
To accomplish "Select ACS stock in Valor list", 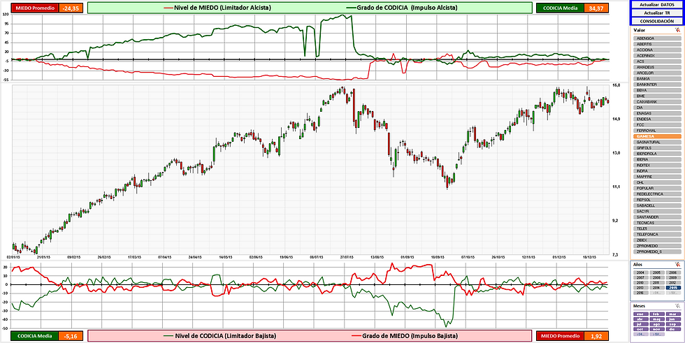I will point(657,61).
